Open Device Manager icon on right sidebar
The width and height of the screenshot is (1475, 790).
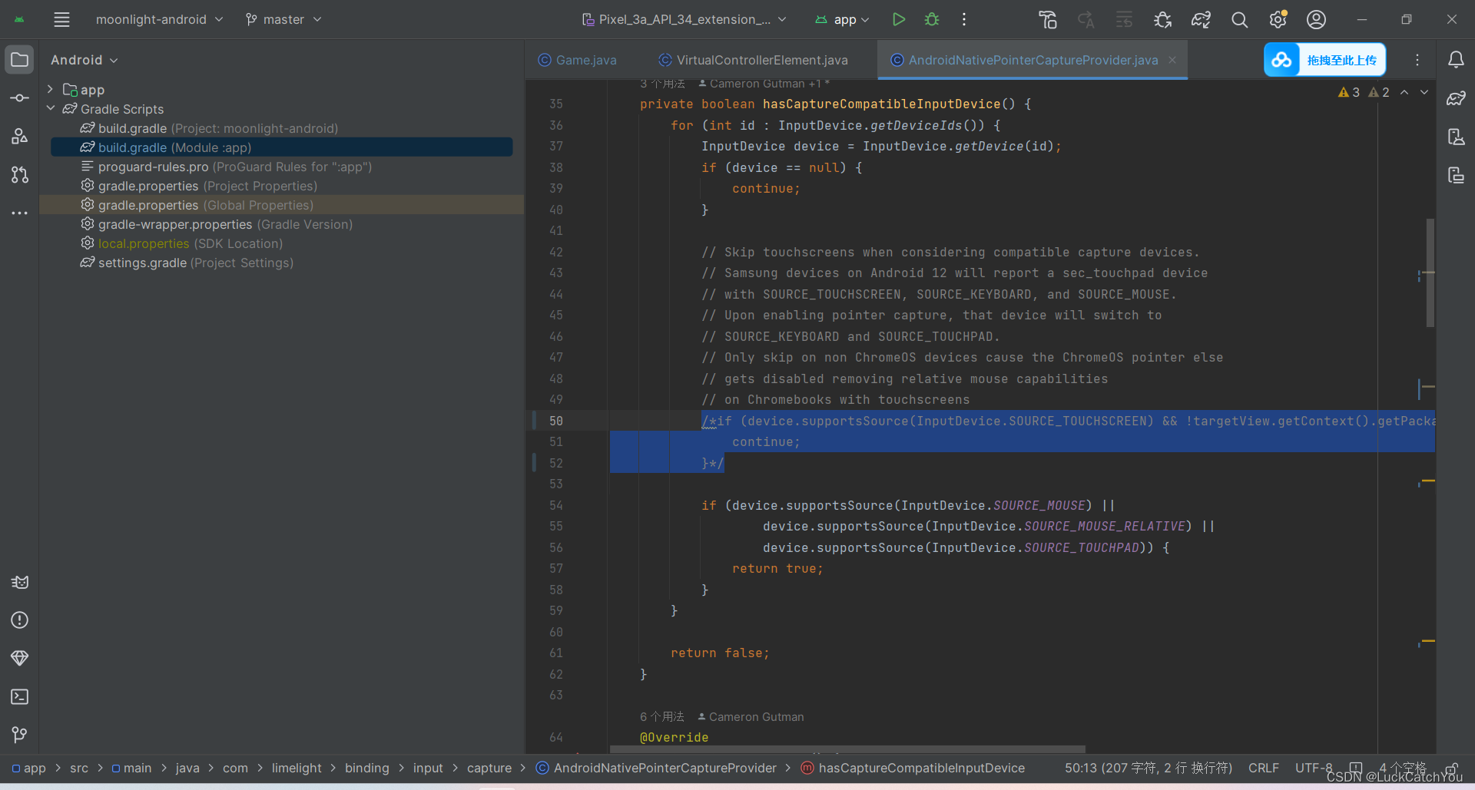point(1456,137)
